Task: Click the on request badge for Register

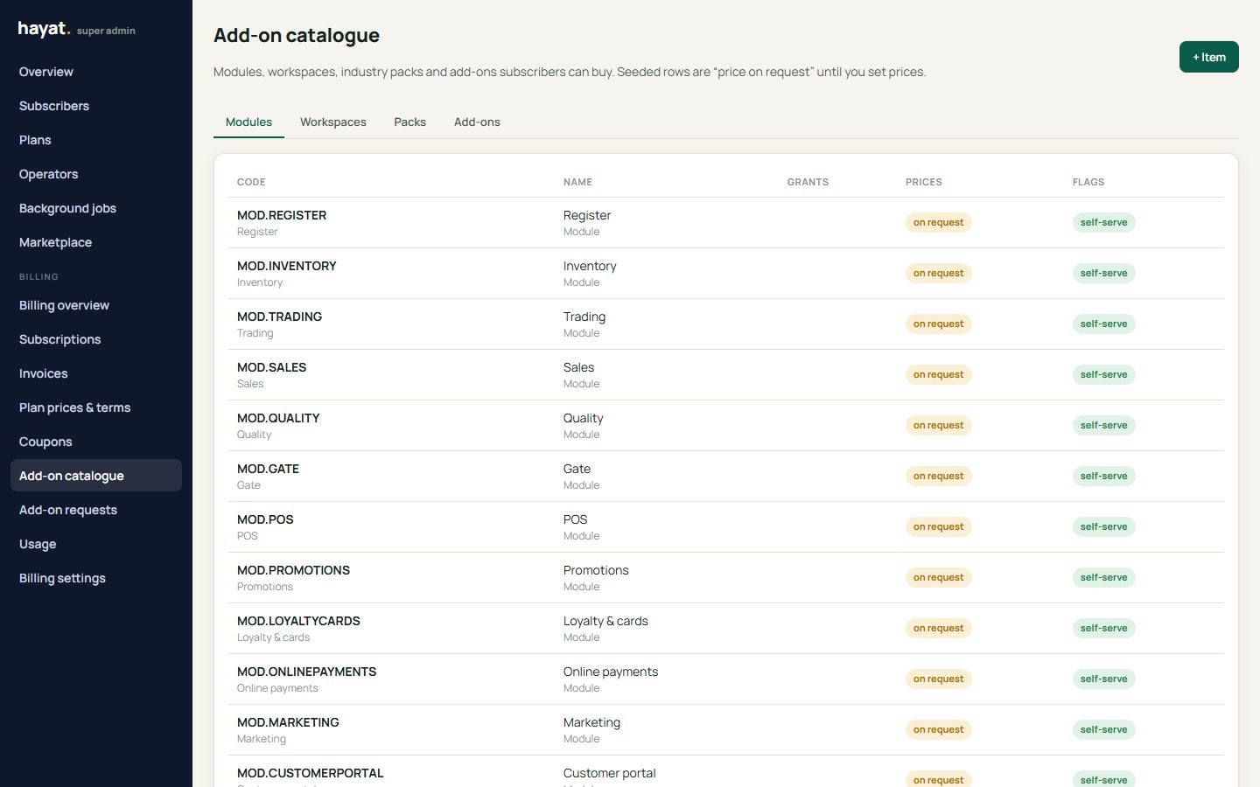Action: point(938,222)
